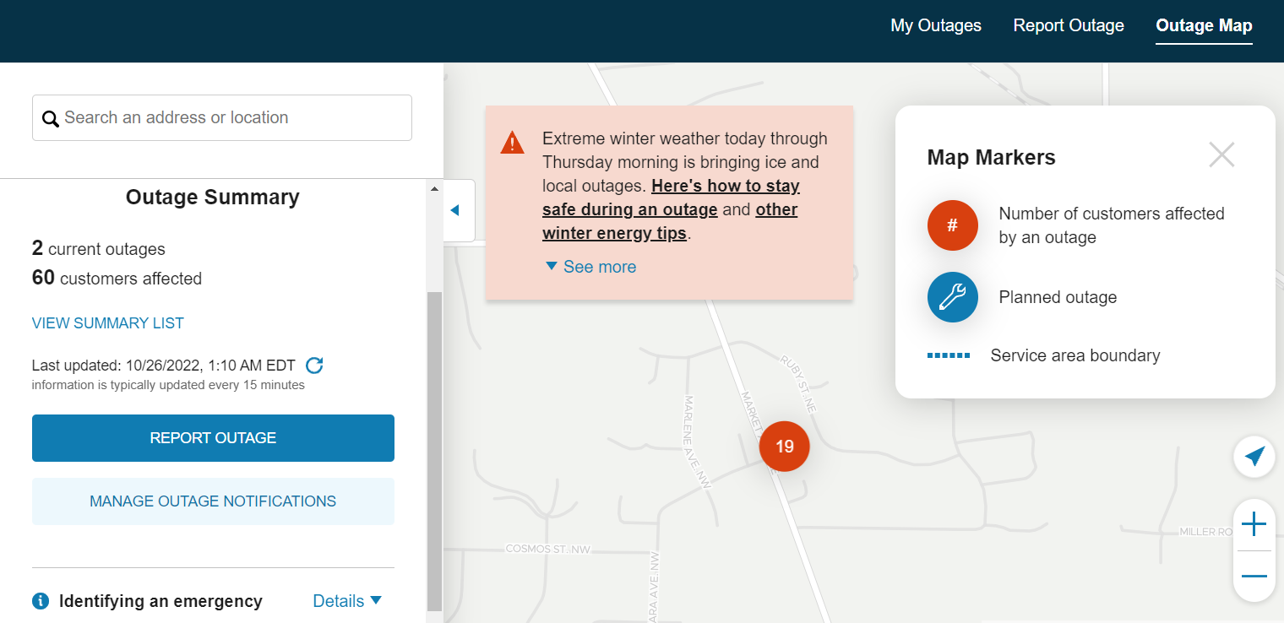The image size is (1284, 623).
Task: Open VIEW SUMMARY LIST
Action: coord(107,322)
